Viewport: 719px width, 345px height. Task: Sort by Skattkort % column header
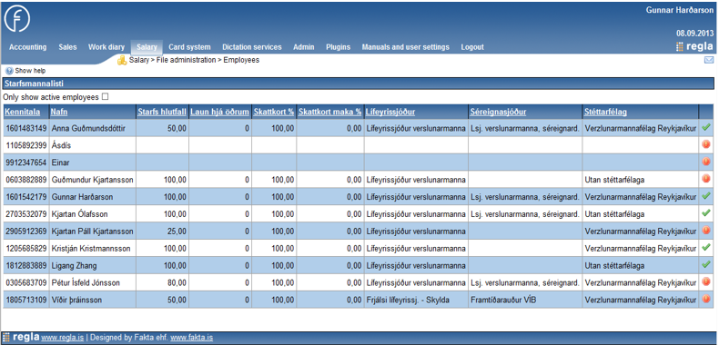[x=274, y=112]
